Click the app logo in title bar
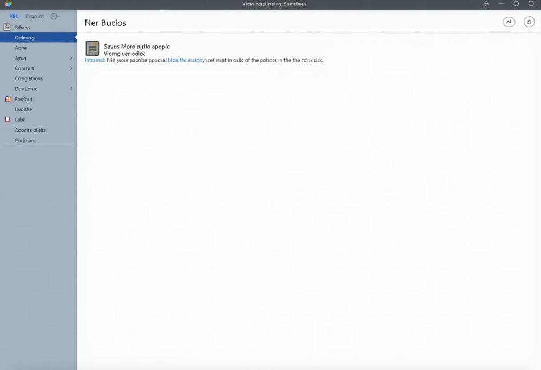 coord(8,4)
